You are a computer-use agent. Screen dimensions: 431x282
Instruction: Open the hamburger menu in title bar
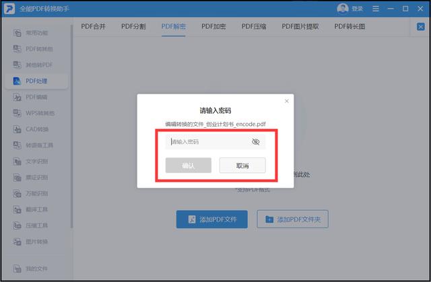(x=376, y=9)
